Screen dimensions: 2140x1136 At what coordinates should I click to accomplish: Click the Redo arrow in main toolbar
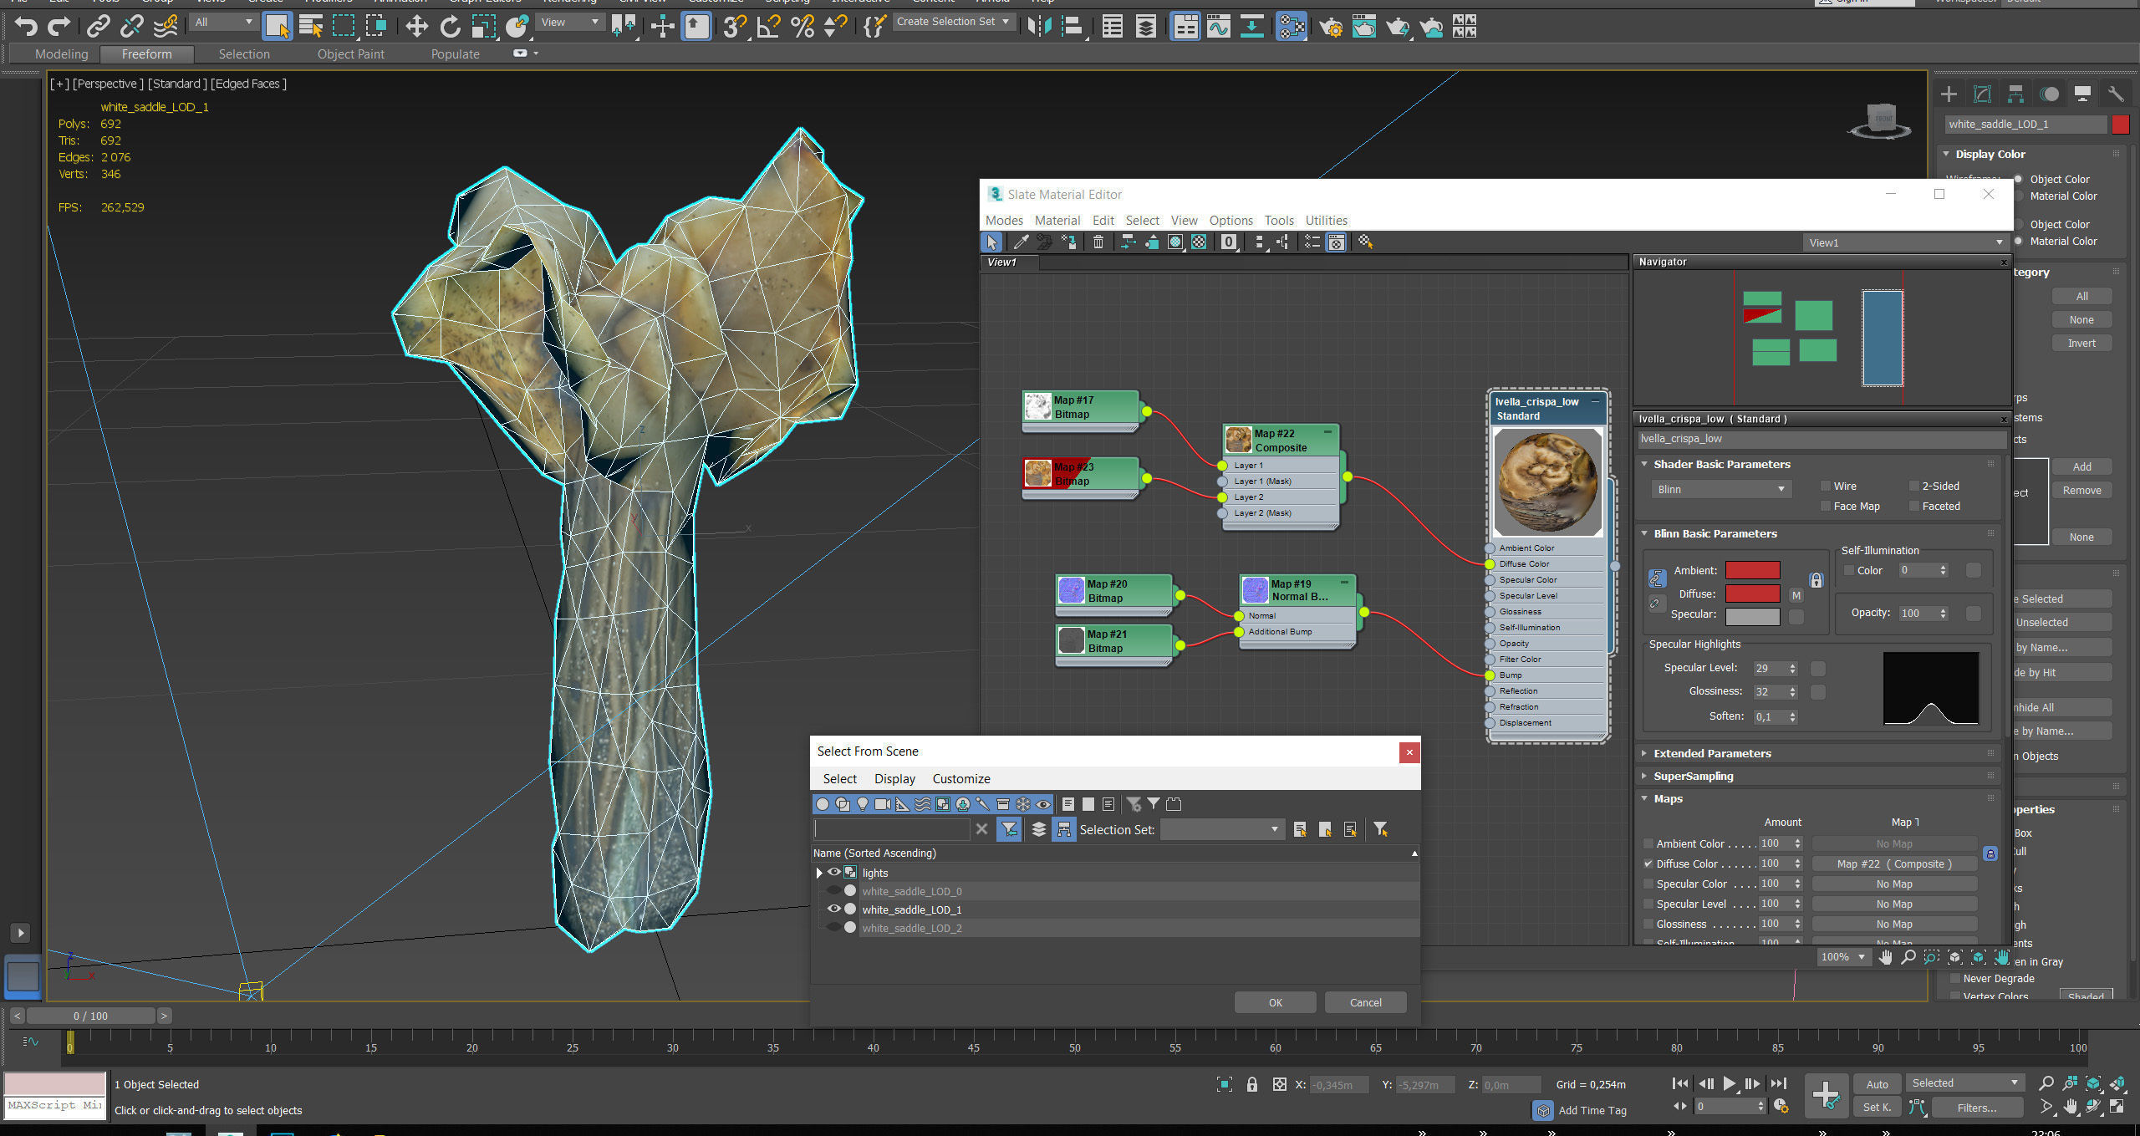click(x=59, y=27)
